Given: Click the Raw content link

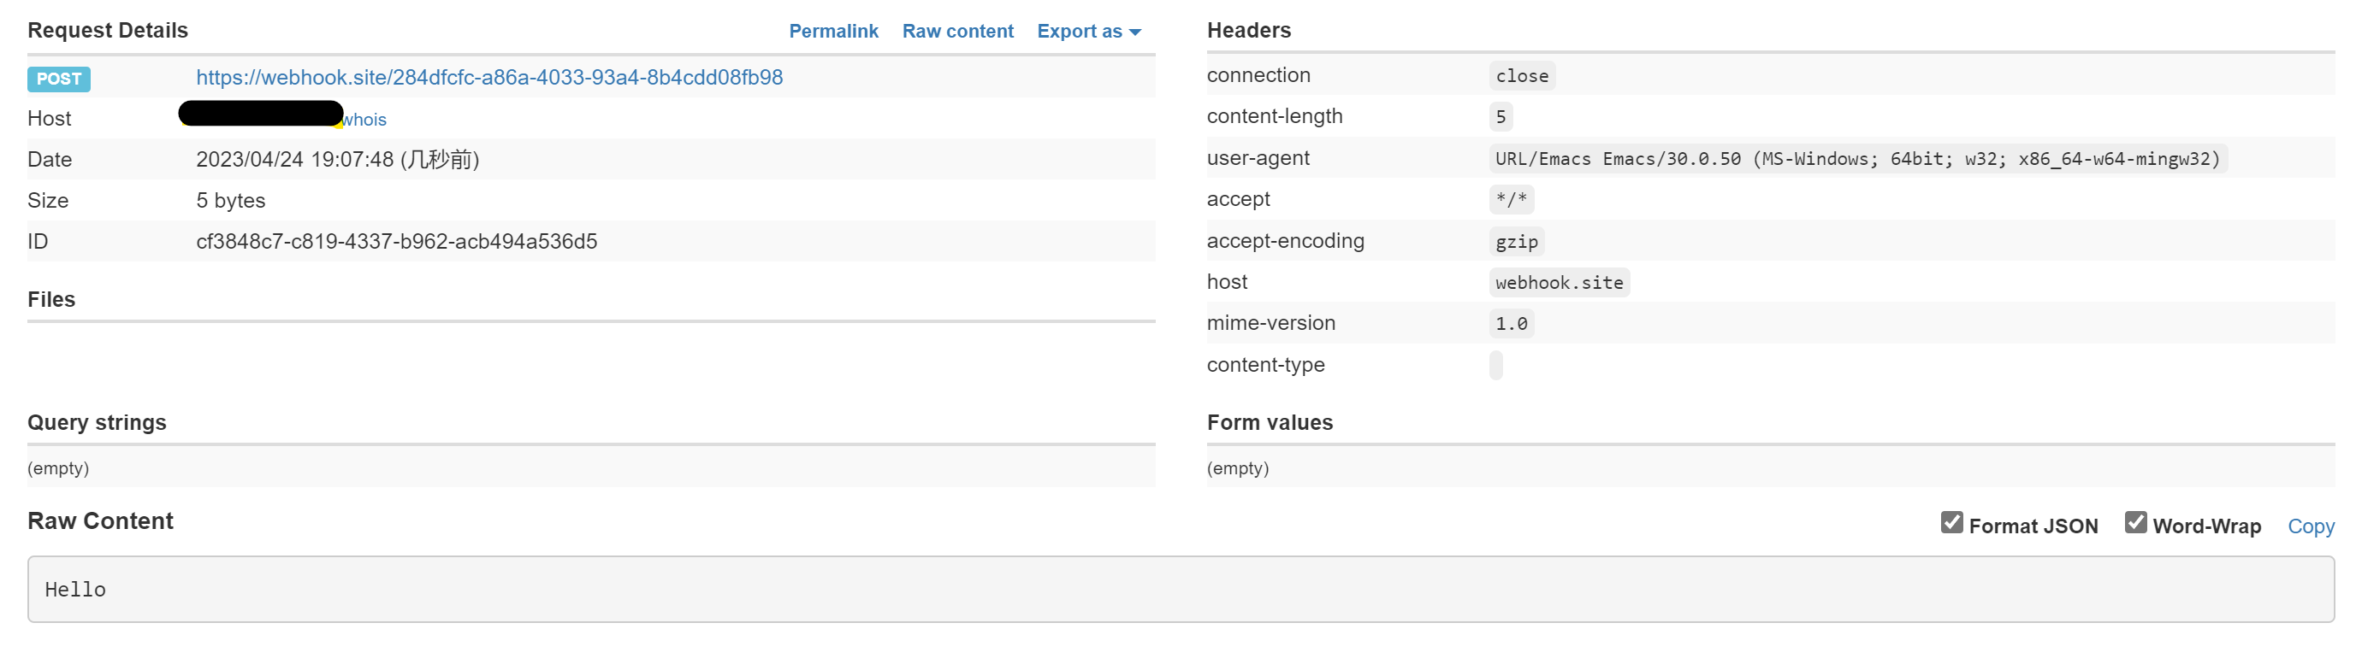Looking at the screenshot, I should [x=956, y=31].
